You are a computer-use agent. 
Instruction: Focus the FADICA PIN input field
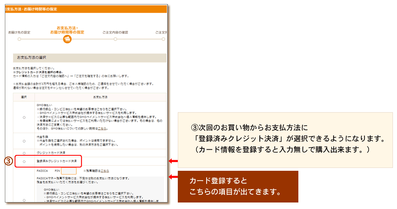[69, 171]
